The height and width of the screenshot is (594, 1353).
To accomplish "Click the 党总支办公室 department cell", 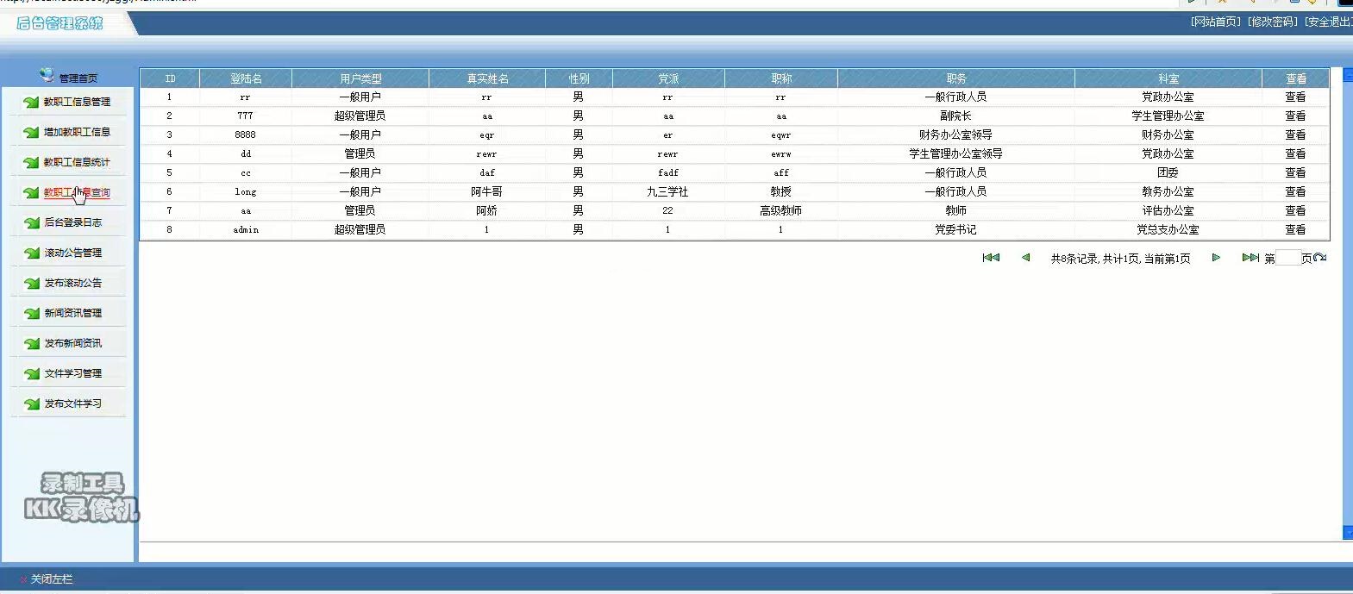I will [1168, 229].
